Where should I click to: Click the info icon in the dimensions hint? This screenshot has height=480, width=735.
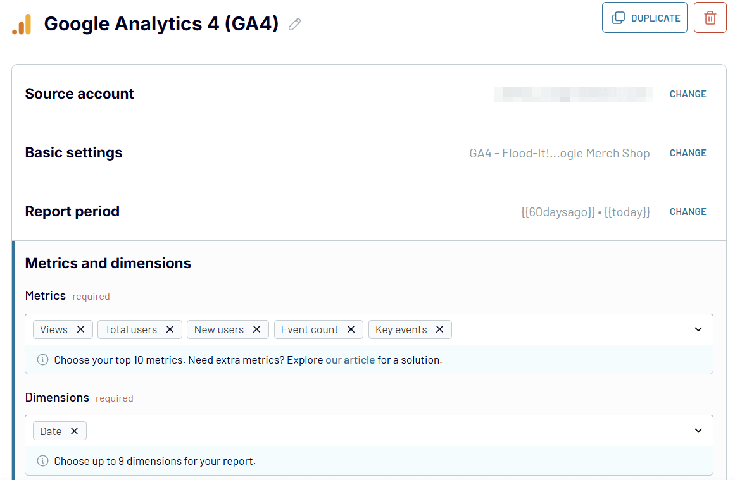click(42, 461)
